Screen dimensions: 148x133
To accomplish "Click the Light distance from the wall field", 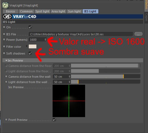I will [x=61, y=82].
